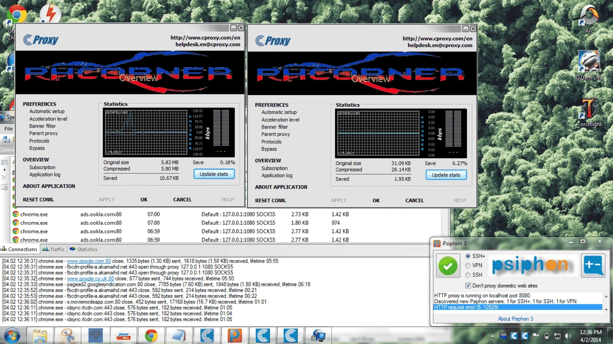Viewport: 613px width, 344px height.
Task: Switch to Statistics tab in Proxifier
Action: coord(83,249)
